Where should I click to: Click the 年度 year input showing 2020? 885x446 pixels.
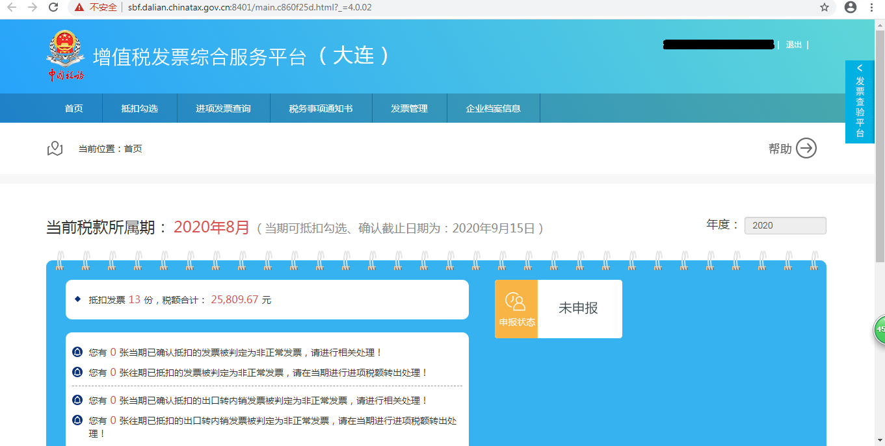pyautogui.click(x=785, y=225)
